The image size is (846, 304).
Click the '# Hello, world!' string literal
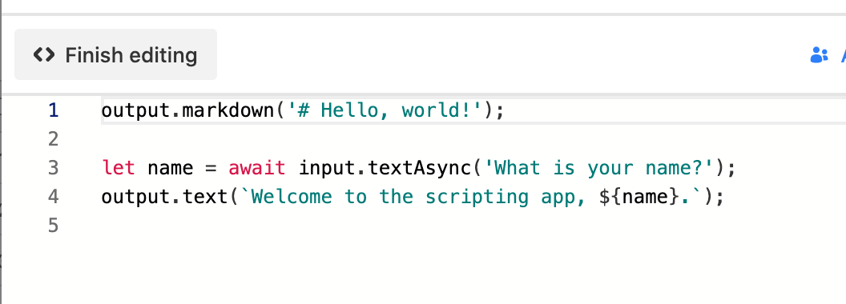385,111
